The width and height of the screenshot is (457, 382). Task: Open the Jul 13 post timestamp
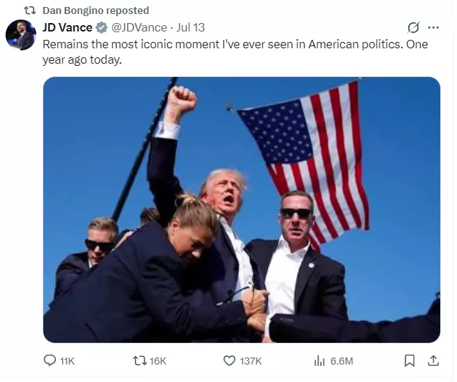pyautogui.click(x=191, y=28)
